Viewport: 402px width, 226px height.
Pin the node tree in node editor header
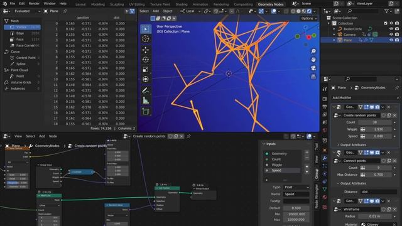(x=188, y=136)
